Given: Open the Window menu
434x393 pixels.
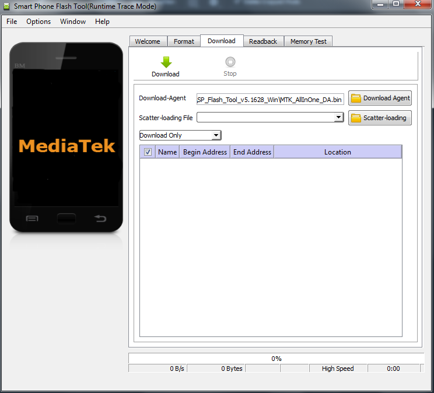Looking at the screenshot, I should (73, 22).
